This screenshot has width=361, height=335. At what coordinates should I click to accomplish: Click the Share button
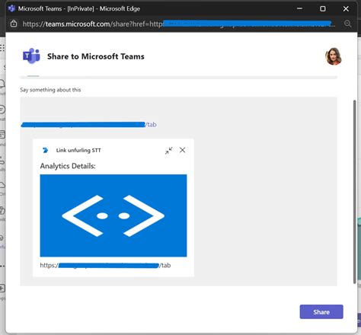(x=321, y=311)
